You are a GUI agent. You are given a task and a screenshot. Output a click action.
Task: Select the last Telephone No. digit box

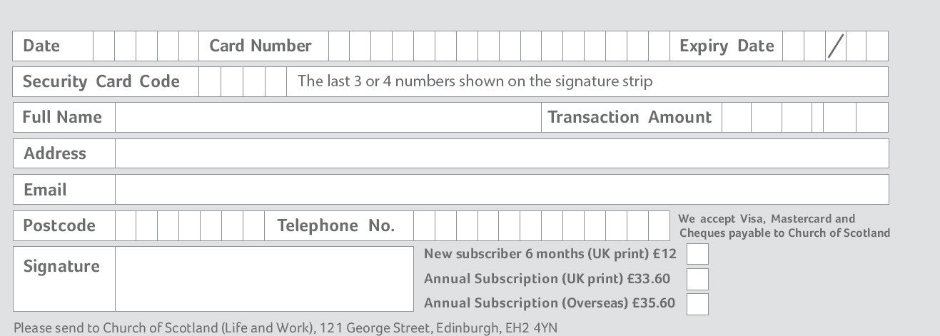coord(659,225)
